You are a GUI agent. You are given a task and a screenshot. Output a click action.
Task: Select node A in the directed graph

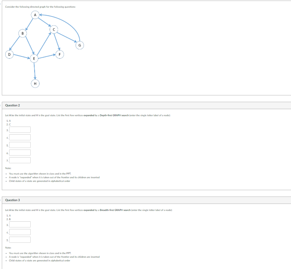click(x=35, y=14)
